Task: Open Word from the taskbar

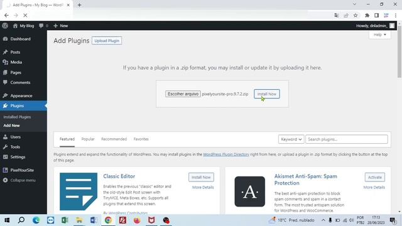Action: coord(94,220)
